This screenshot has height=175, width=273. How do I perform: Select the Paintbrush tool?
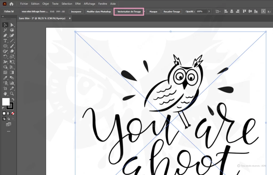(x=12, y=46)
